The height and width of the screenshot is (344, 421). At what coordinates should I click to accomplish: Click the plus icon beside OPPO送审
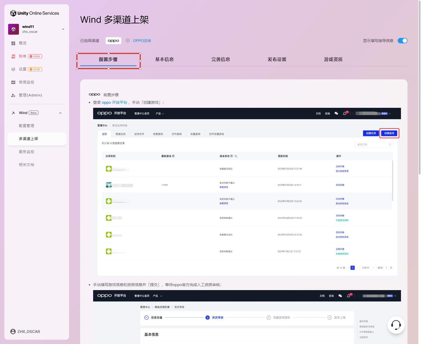coord(128,41)
